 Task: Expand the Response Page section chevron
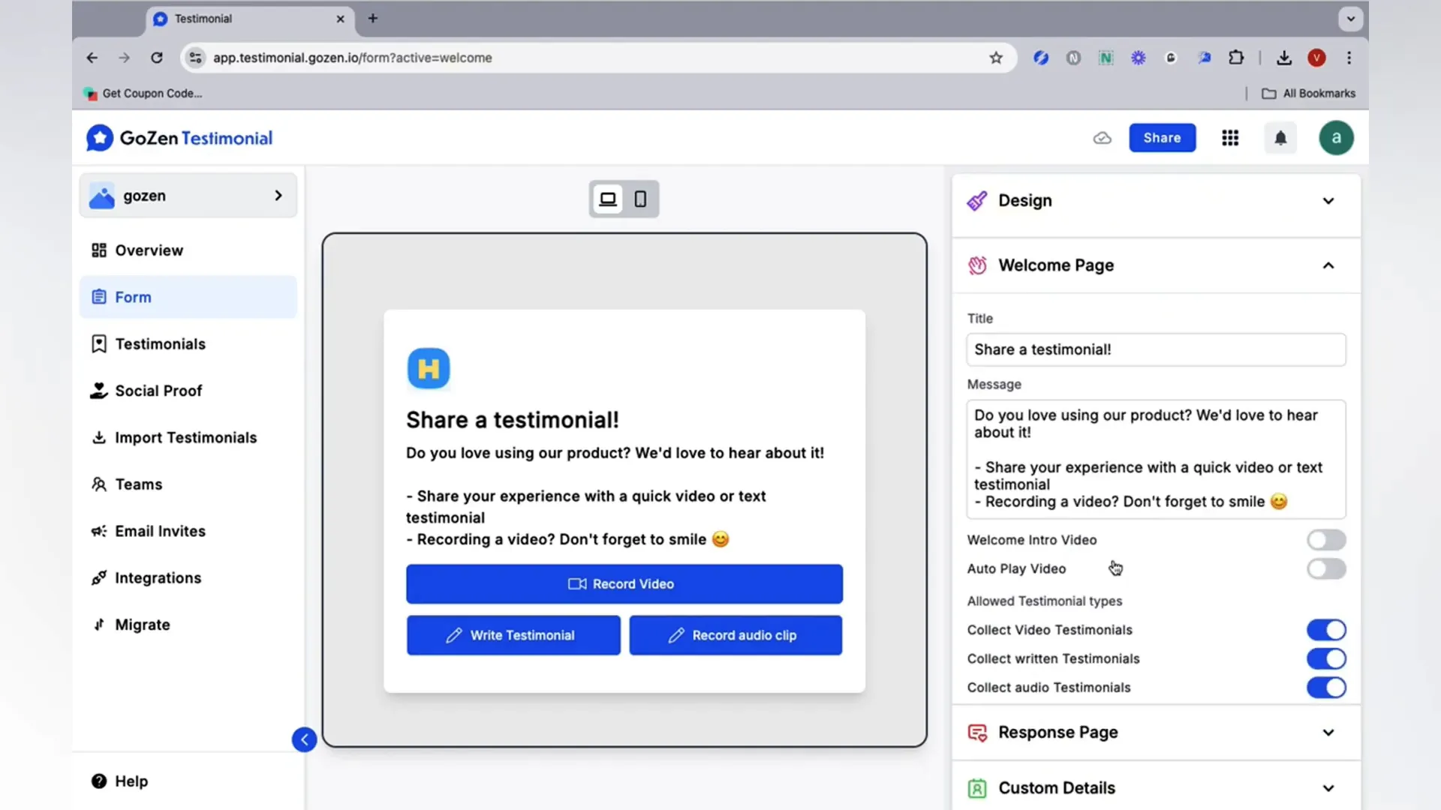1328,733
